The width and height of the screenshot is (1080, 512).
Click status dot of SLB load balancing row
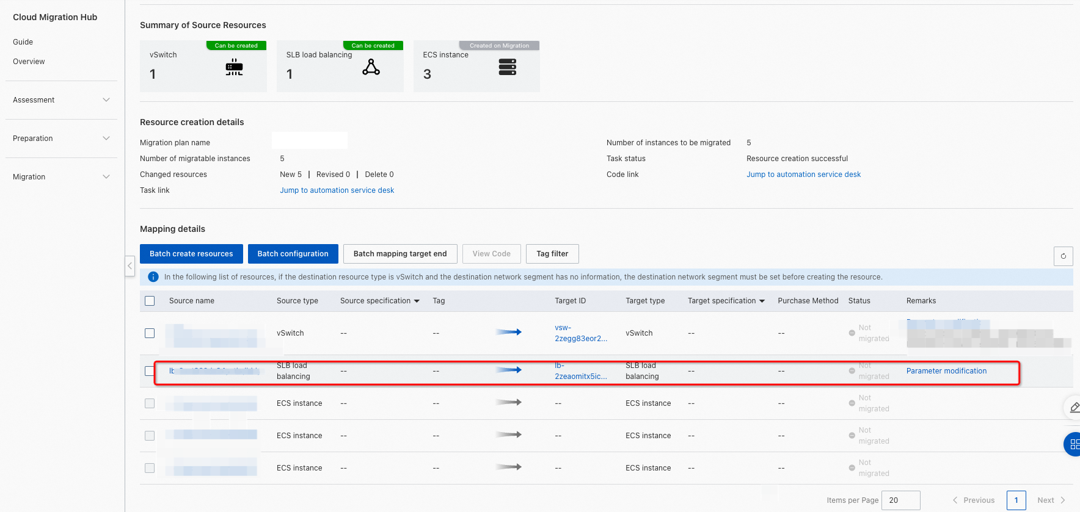coord(852,371)
